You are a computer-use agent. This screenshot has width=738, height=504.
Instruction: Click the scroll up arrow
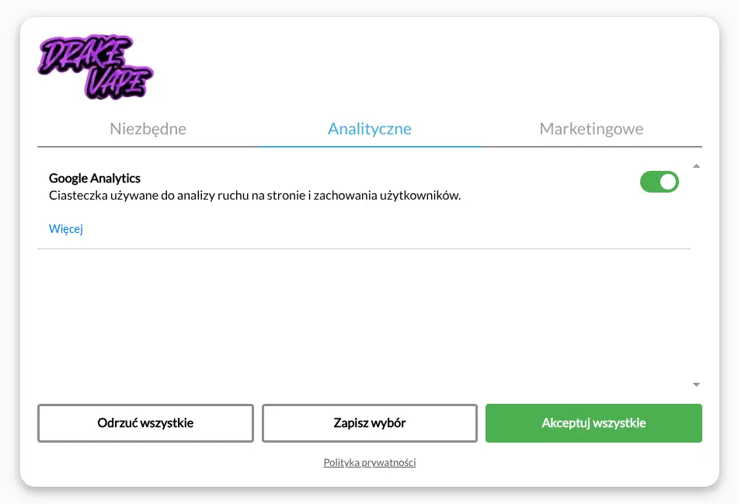point(696,165)
